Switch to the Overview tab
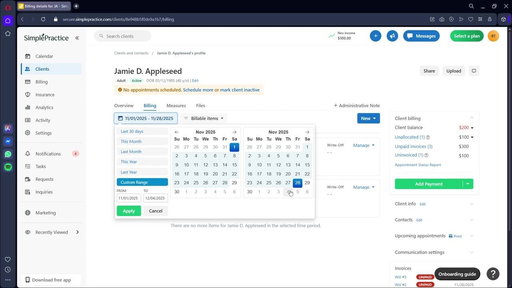The height and width of the screenshot is (288, 512). tap(124, 106)
